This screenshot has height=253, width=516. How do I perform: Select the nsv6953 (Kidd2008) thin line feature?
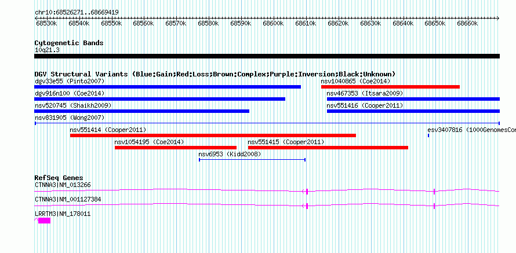tap(252, 160)
